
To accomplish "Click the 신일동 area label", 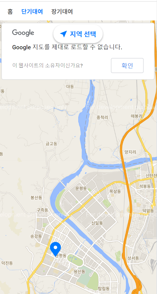I will [97, 223].
